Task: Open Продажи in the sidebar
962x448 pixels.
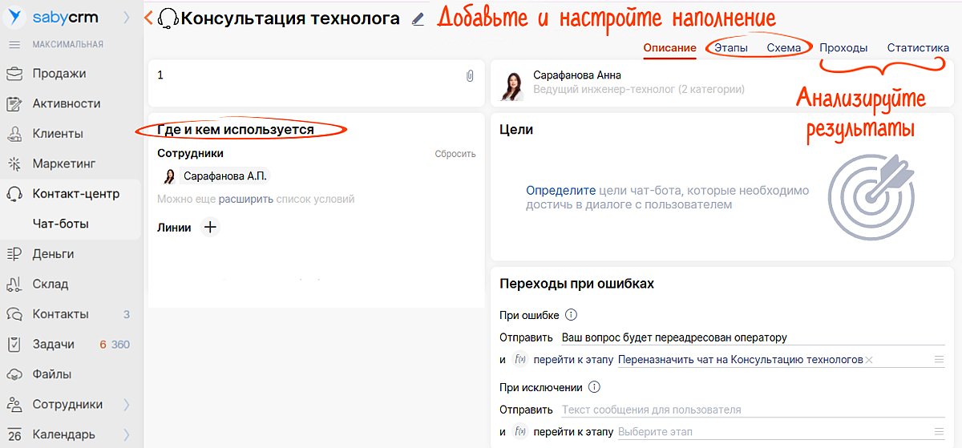Action: 59,74
